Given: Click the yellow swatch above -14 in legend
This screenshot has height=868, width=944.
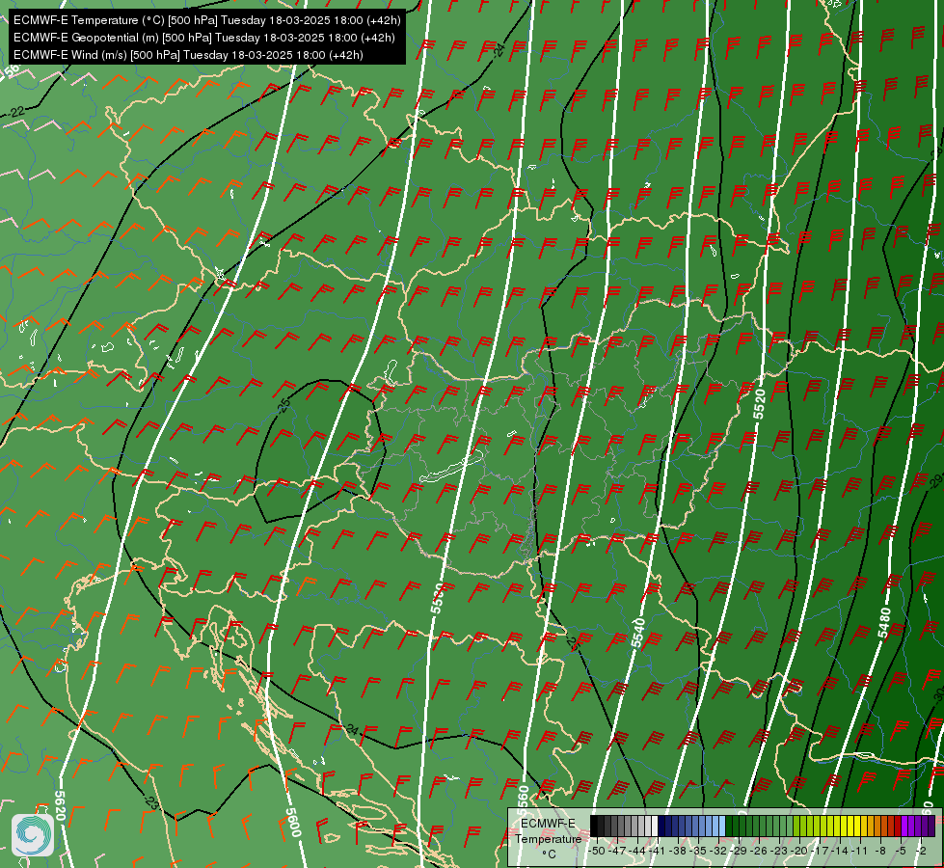Looking at the screenshot, I should (x=844, y=826).
